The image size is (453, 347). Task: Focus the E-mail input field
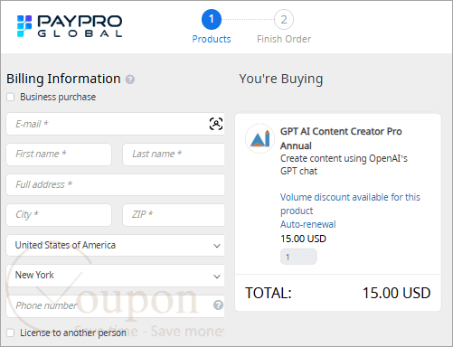point(115,124)
